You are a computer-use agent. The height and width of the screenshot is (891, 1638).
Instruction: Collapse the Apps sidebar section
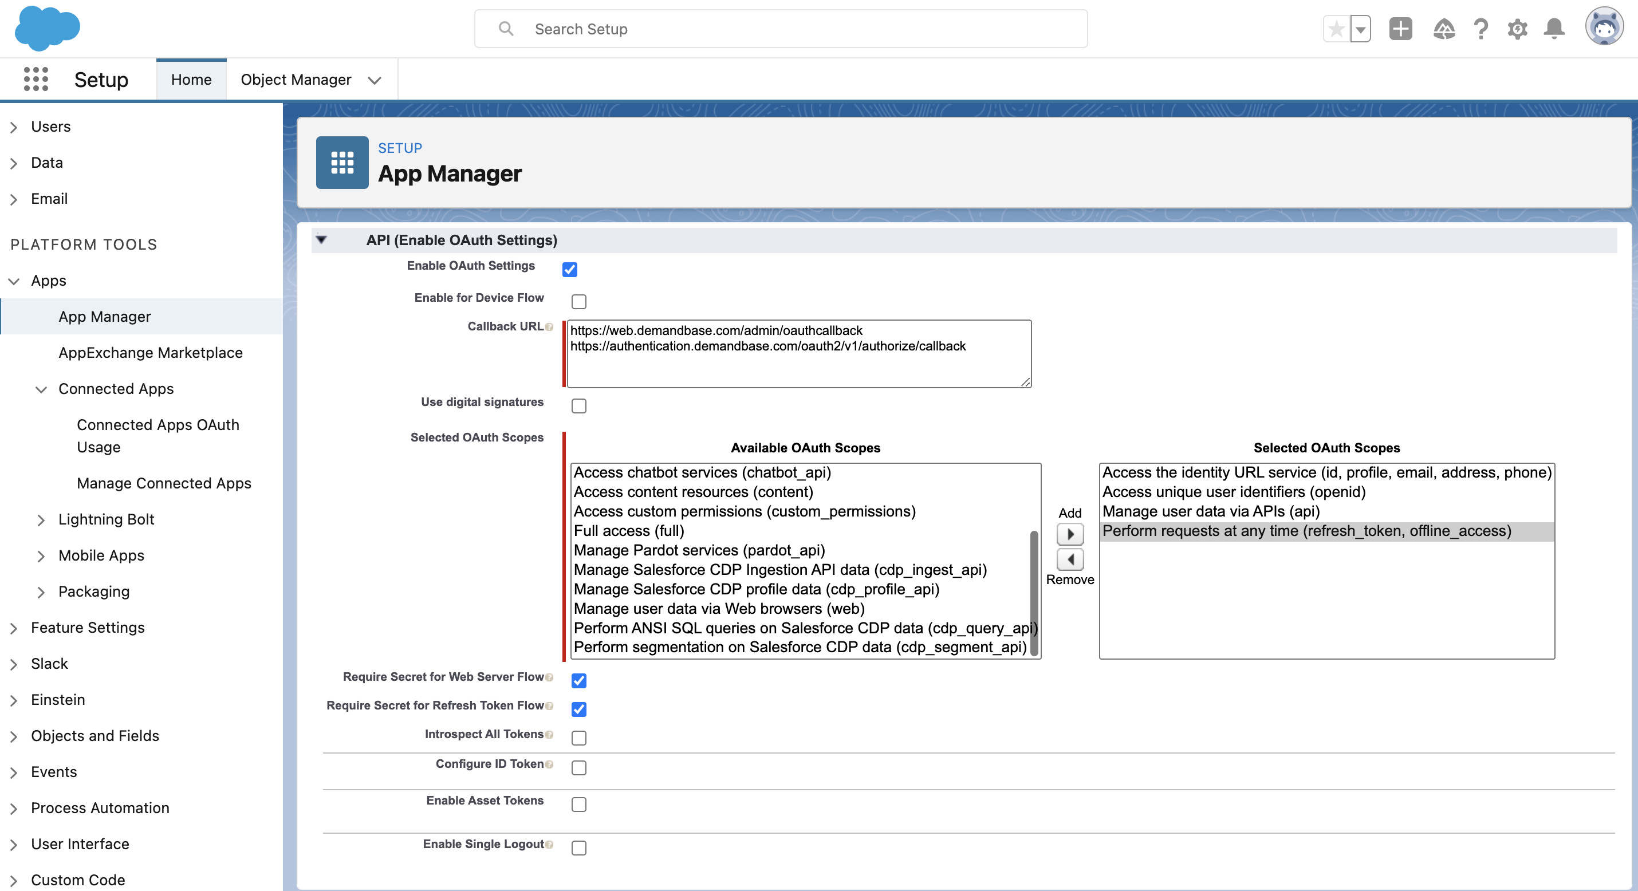(14, 281)
